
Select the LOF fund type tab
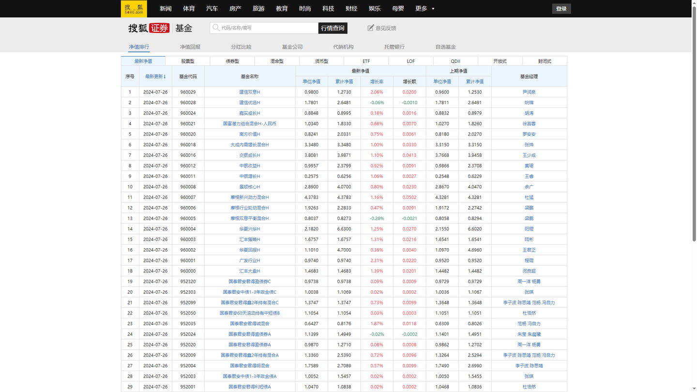point(411,61)
